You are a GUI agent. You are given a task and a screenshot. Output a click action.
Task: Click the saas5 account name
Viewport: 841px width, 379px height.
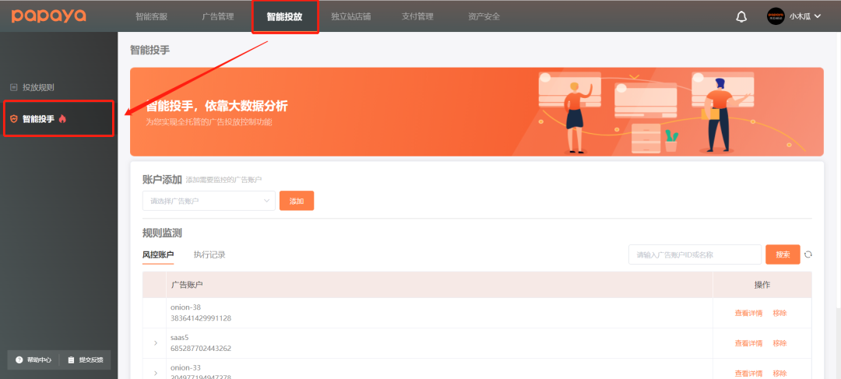tap(180, 338)
